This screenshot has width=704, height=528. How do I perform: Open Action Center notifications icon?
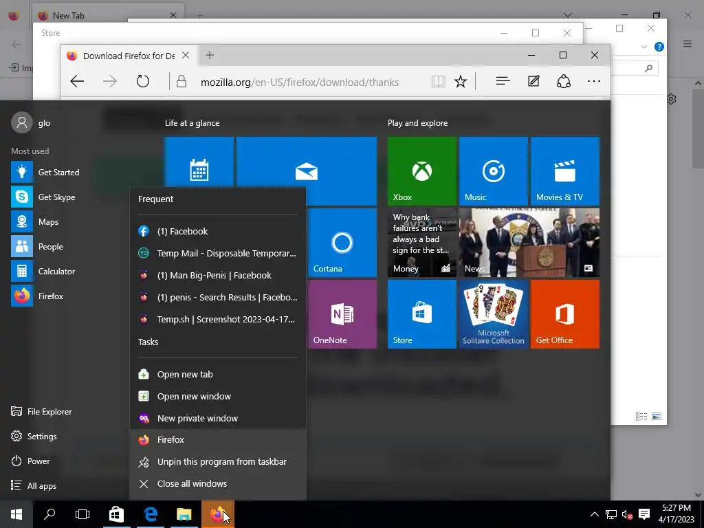coord(644,514)
